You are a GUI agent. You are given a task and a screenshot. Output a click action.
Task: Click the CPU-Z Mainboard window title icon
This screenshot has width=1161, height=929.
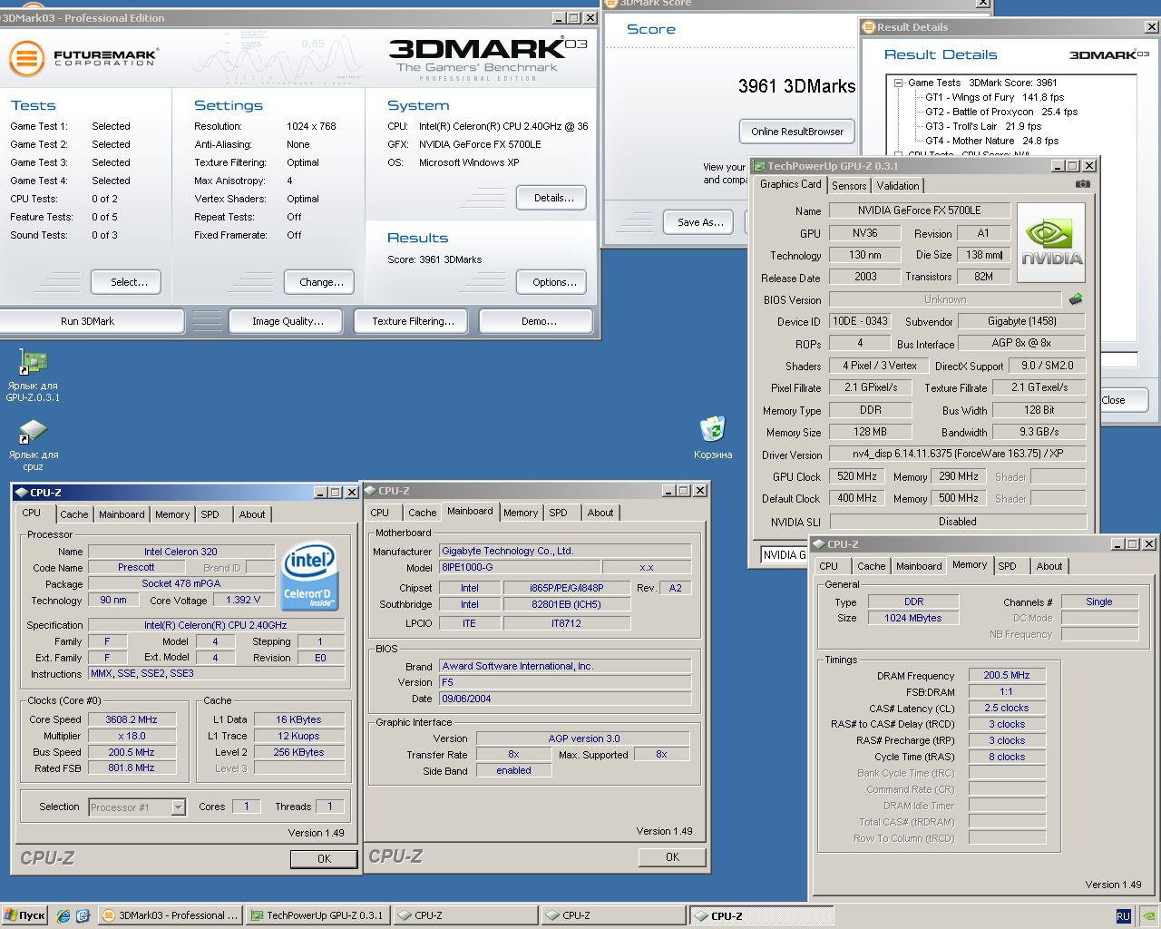(370, 491)
